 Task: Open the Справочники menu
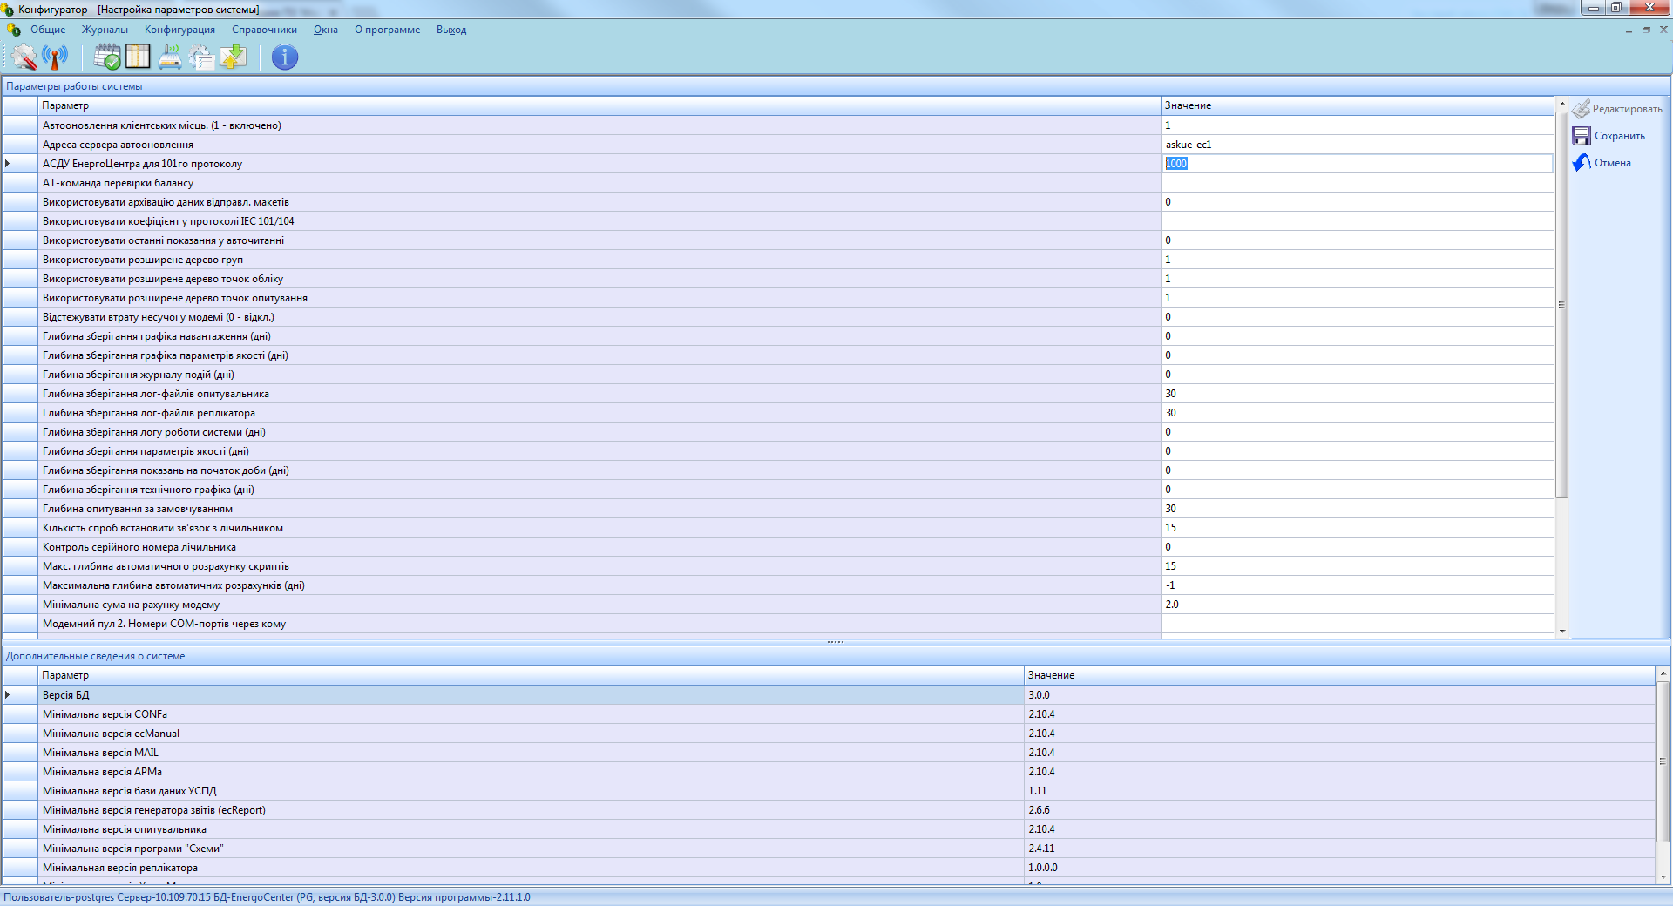pyautogui.click(x=264, y=30)
